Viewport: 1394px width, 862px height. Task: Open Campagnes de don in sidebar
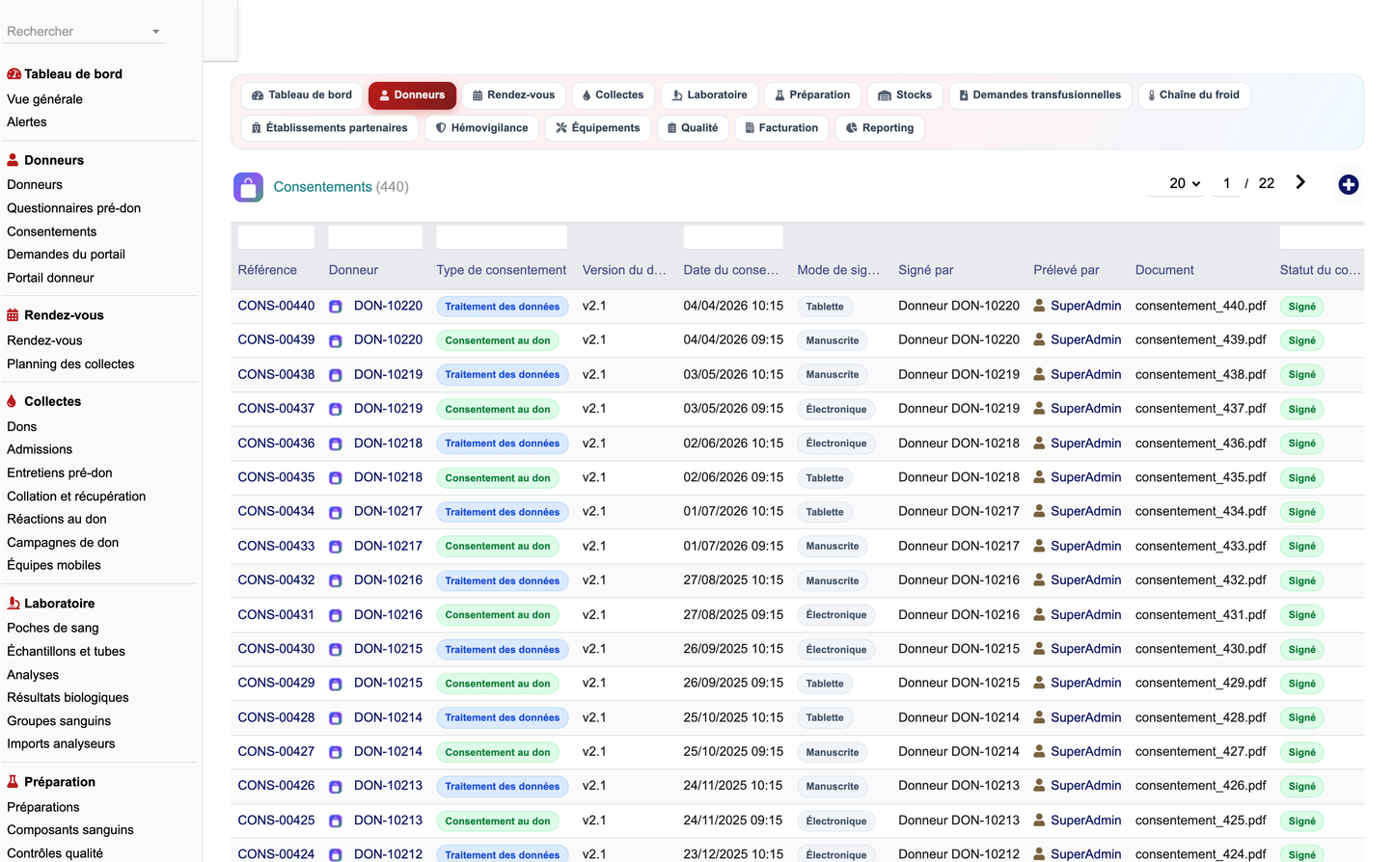pos(63,543)
